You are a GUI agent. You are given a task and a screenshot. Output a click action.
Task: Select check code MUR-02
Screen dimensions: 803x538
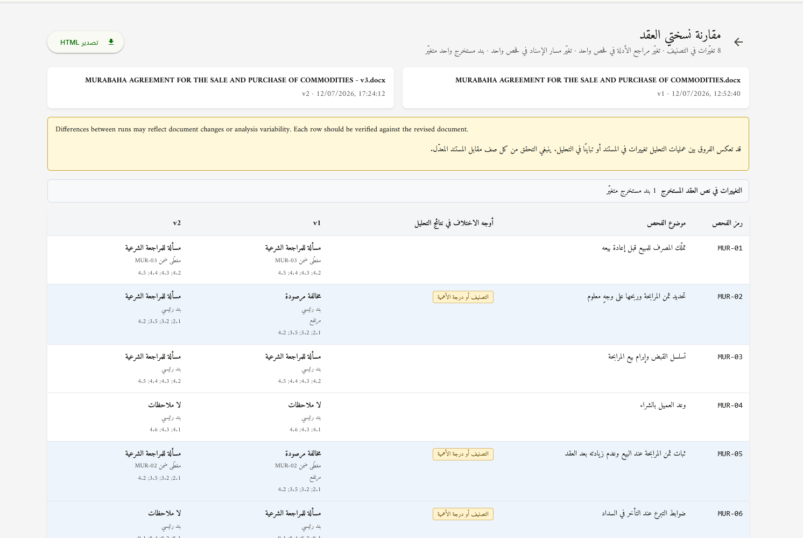pos(730,297)
